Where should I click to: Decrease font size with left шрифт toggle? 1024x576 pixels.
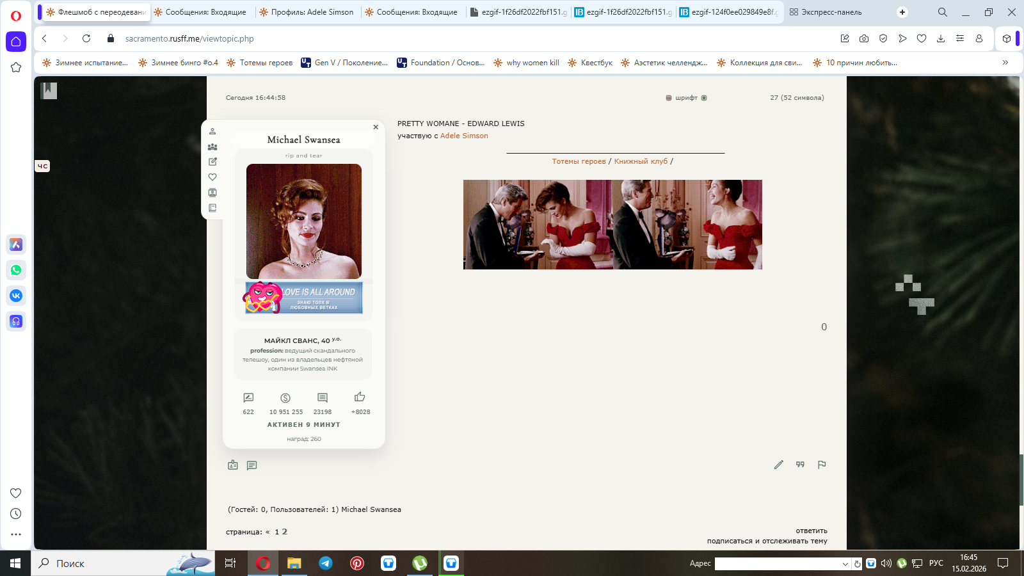point(669,98)
